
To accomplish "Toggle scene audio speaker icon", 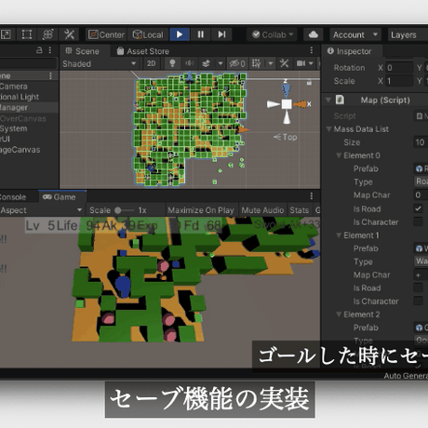I will (x=189, y=63).
